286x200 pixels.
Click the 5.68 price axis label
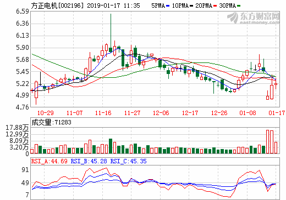pyautogui.click(x=23, y=60)
